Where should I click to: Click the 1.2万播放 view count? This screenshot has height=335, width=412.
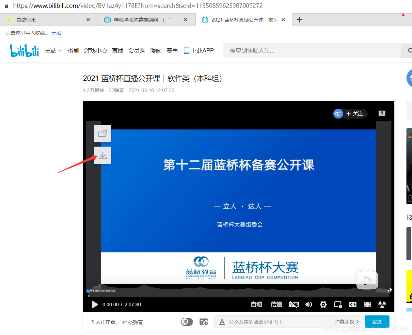(94, 90)
